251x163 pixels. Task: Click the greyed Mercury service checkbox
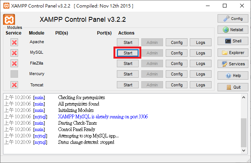tap(14, 74)
